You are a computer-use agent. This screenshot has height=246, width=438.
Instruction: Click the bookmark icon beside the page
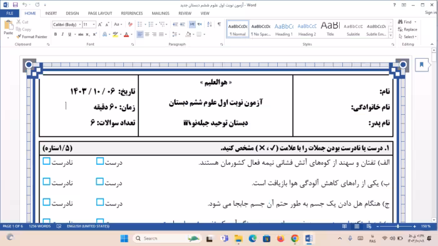click(422, 65)
